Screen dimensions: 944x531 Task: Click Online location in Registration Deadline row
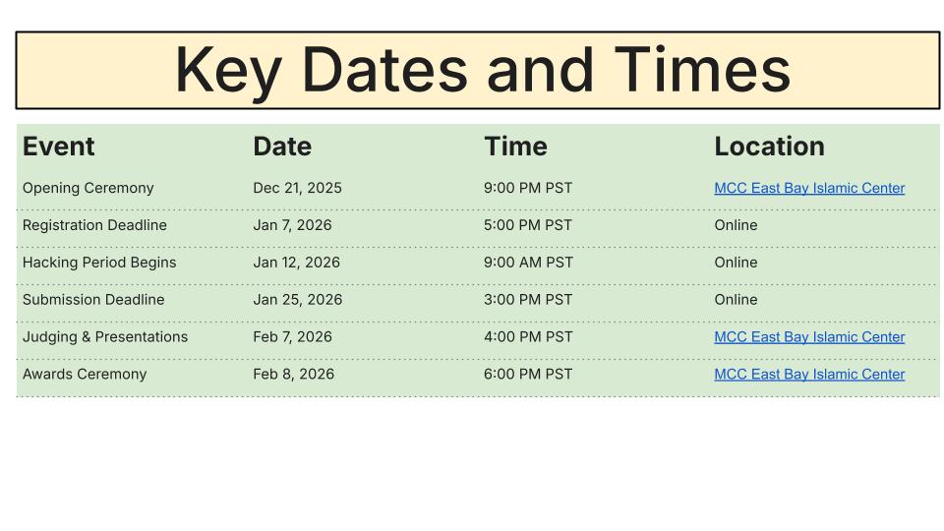point(736,225)
